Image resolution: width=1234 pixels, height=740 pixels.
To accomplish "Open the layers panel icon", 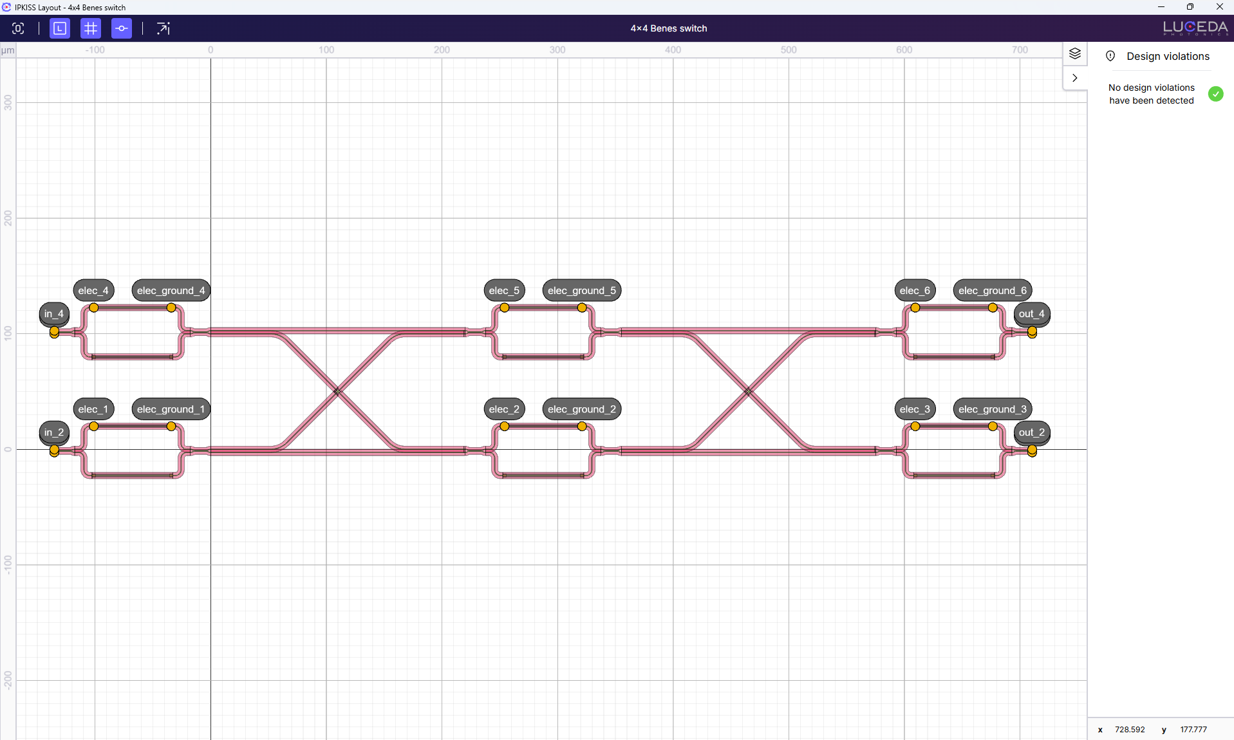I will pyautogui.click(x=1074, y=53).
